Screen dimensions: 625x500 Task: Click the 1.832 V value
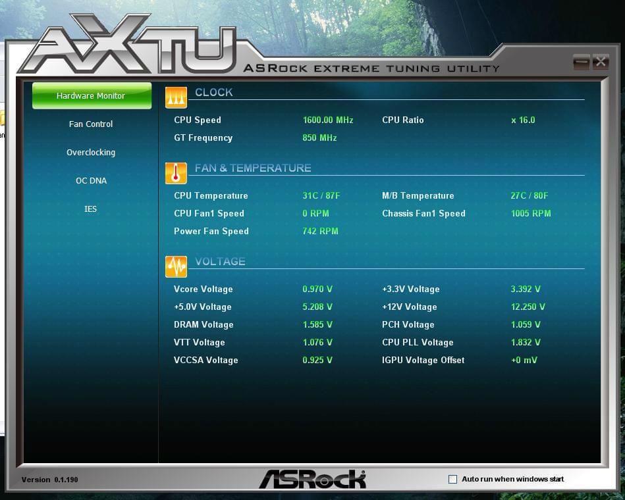point(526,342)
